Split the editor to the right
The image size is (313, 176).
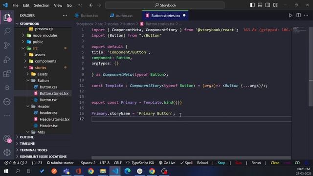pyautogui.click(x=298, y=15)
